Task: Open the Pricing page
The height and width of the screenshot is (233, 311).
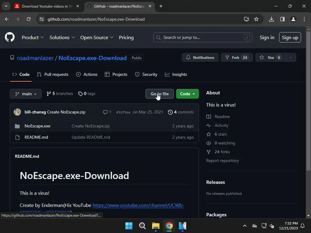Action: coord(126,37)
